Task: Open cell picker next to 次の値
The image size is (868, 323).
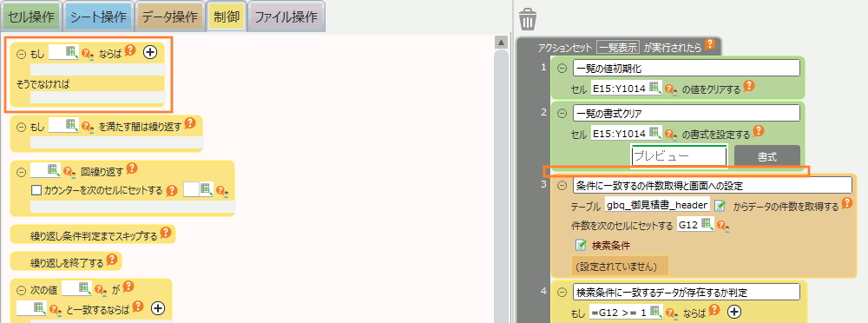Action: 85,287
